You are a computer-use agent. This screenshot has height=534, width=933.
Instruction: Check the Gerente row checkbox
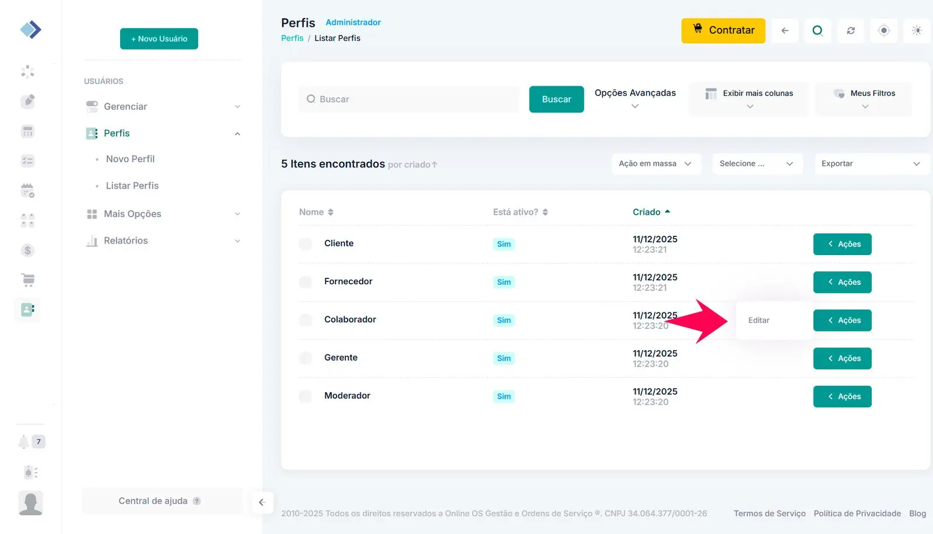point(306,358)
